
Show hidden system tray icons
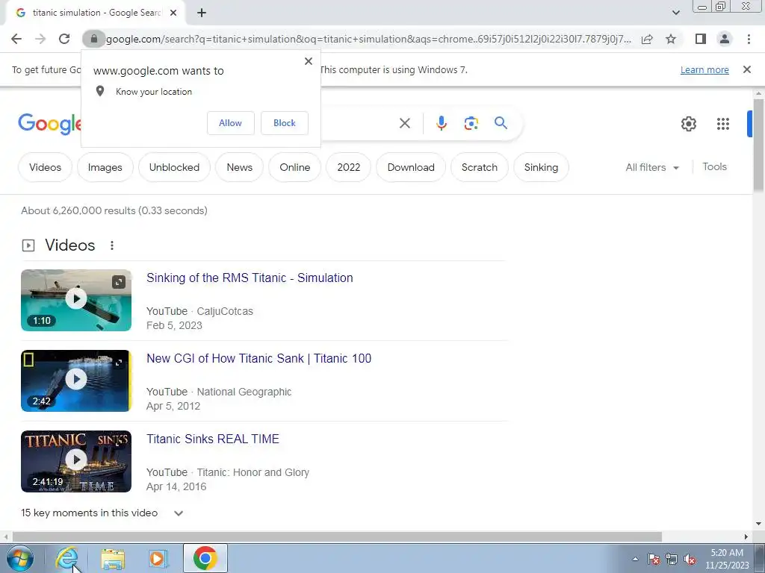(x=635, y=559)
